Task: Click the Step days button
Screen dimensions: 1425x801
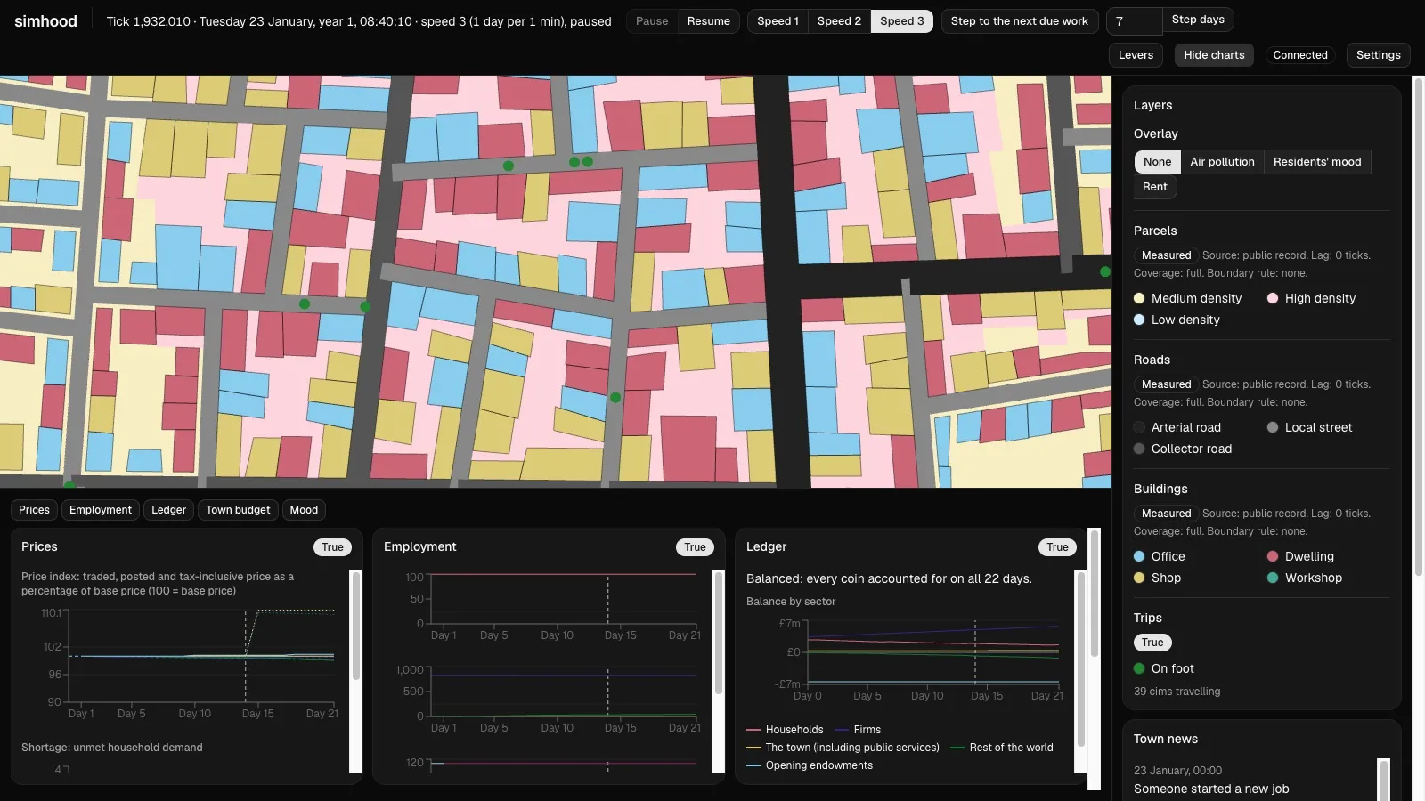Action: click(1198, 20)
